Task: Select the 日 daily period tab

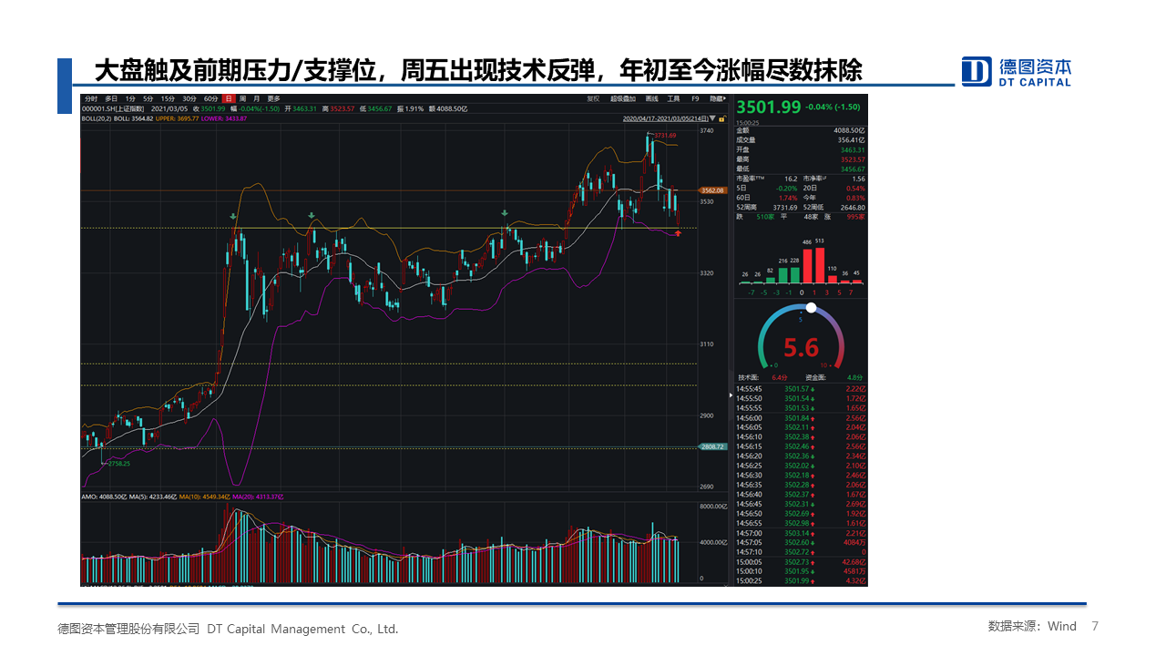Action: (x=229, y=98)
